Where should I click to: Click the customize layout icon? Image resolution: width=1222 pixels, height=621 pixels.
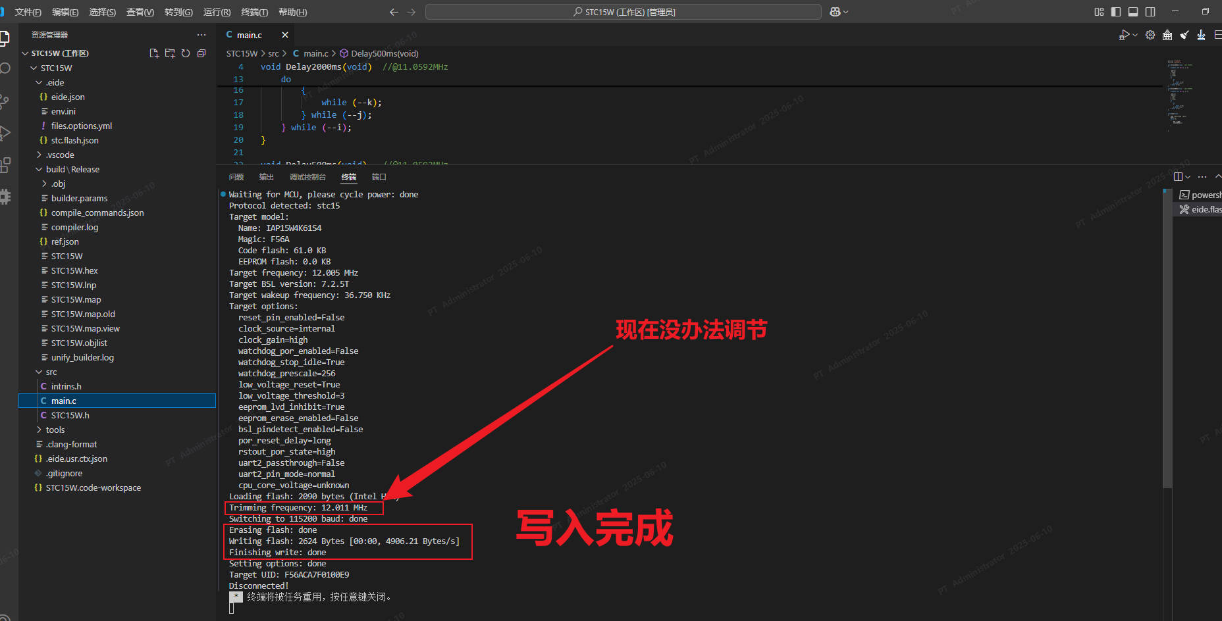pyautogui.click(x=1099, y=12)
